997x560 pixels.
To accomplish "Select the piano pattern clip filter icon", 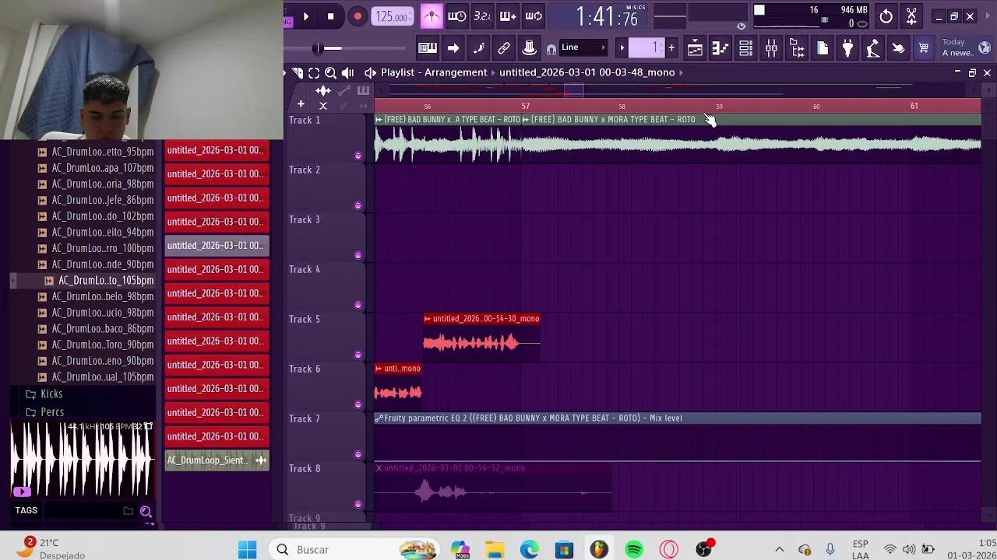I will tap(363, 91).
